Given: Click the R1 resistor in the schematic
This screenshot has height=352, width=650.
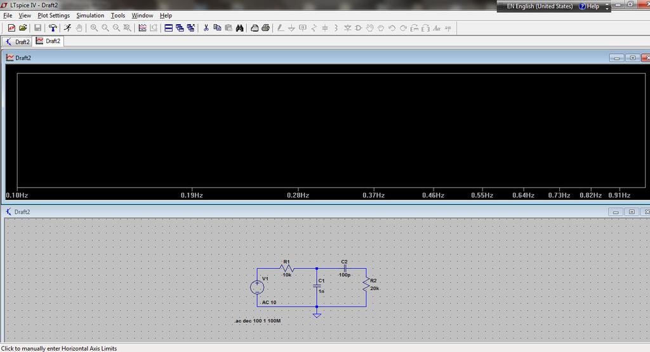Looking at the screenshot, I should [286, 268].
